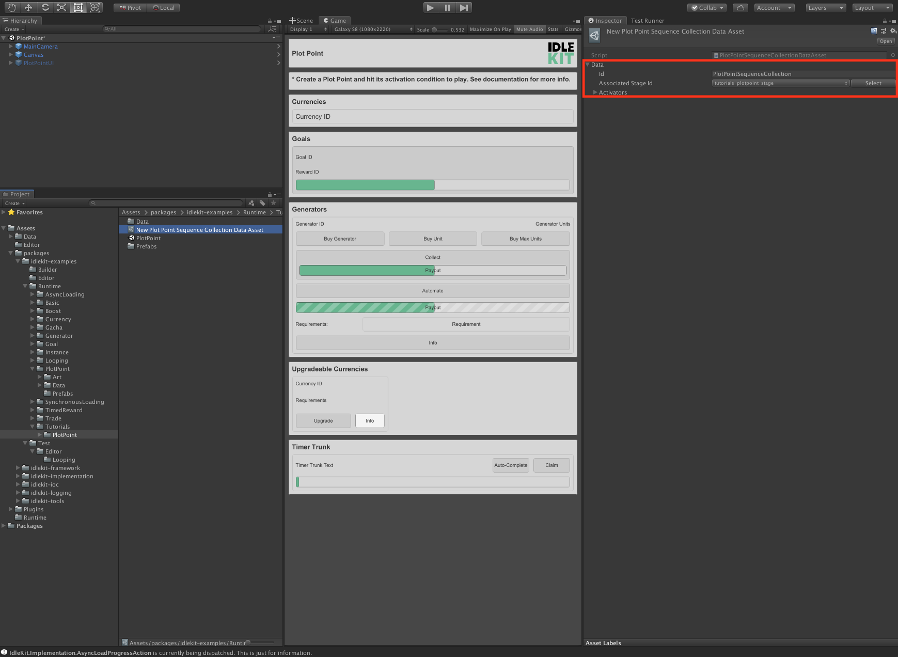Select the Hand tool in the toolbar
The image size is (898, 657).
pos(11,7)
